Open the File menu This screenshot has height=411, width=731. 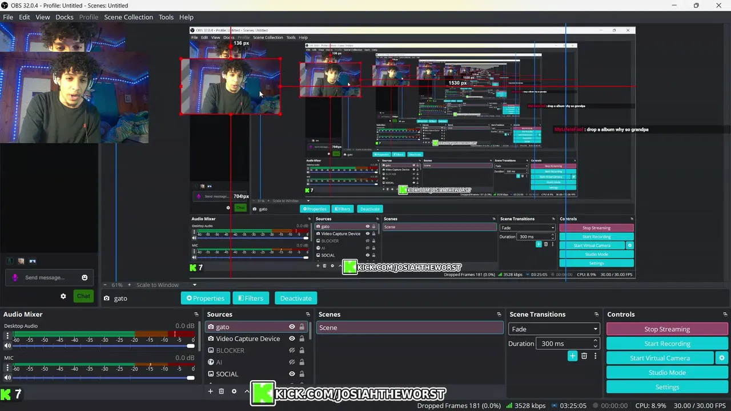8,17
